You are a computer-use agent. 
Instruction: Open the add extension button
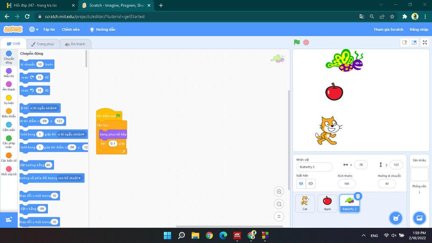[9, 219]
